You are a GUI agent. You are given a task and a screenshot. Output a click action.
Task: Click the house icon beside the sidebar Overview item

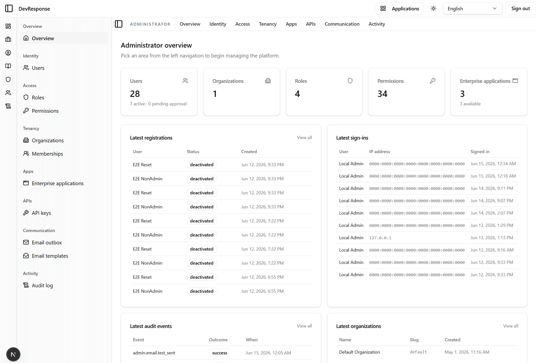click(x=26, y=38)
